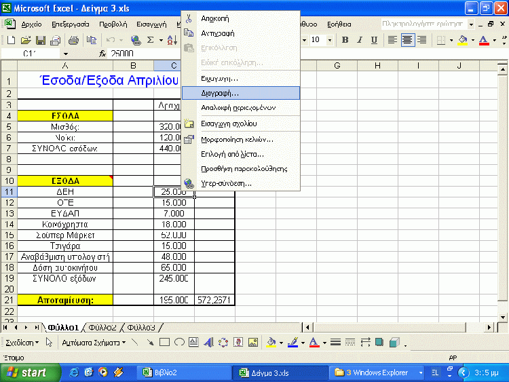Open Εισαγωγή menu
The width and height of the screenshot is (509, 382).
(x=151, y=24)
